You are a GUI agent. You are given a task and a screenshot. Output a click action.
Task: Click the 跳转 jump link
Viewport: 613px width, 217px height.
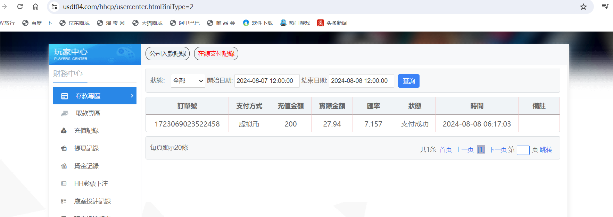[546, 150]
